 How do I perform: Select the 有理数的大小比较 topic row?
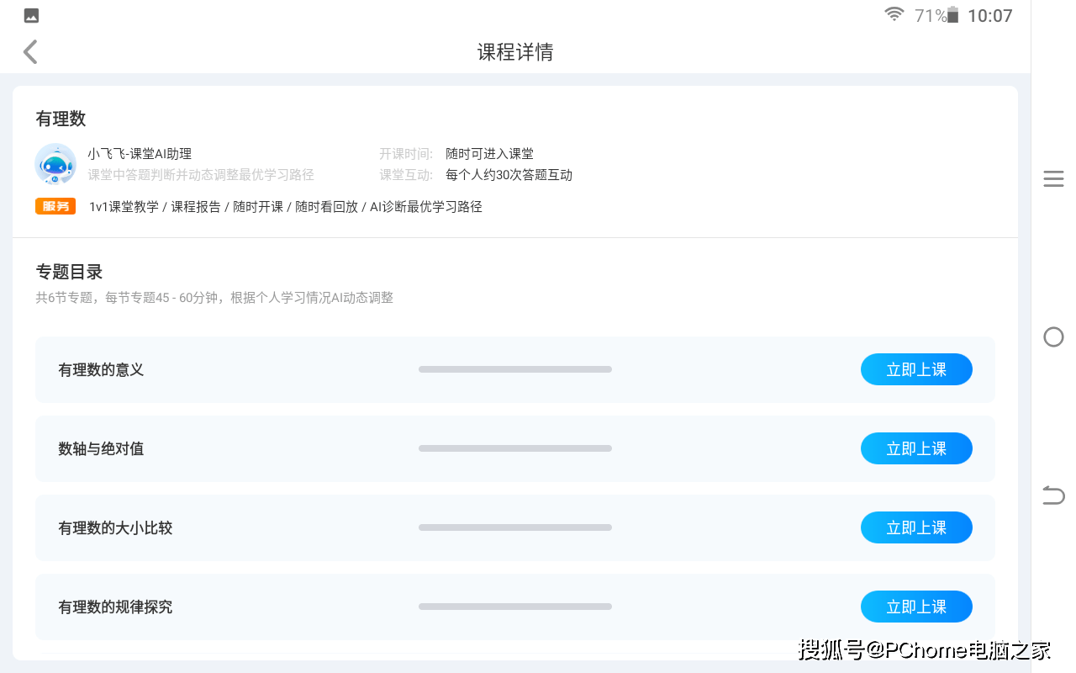252,527
